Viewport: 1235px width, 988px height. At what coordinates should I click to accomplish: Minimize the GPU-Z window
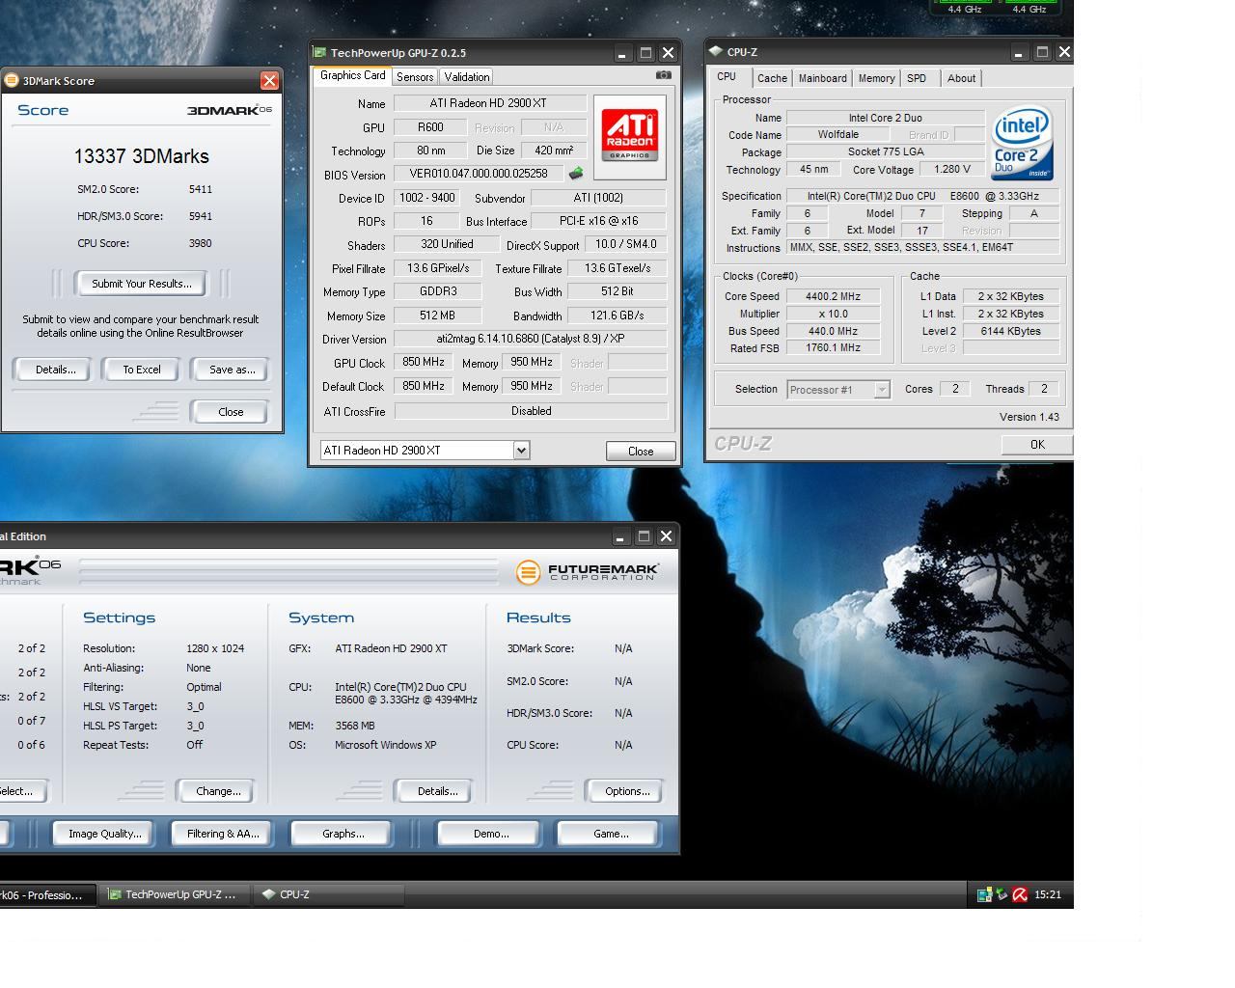[623, 53]
